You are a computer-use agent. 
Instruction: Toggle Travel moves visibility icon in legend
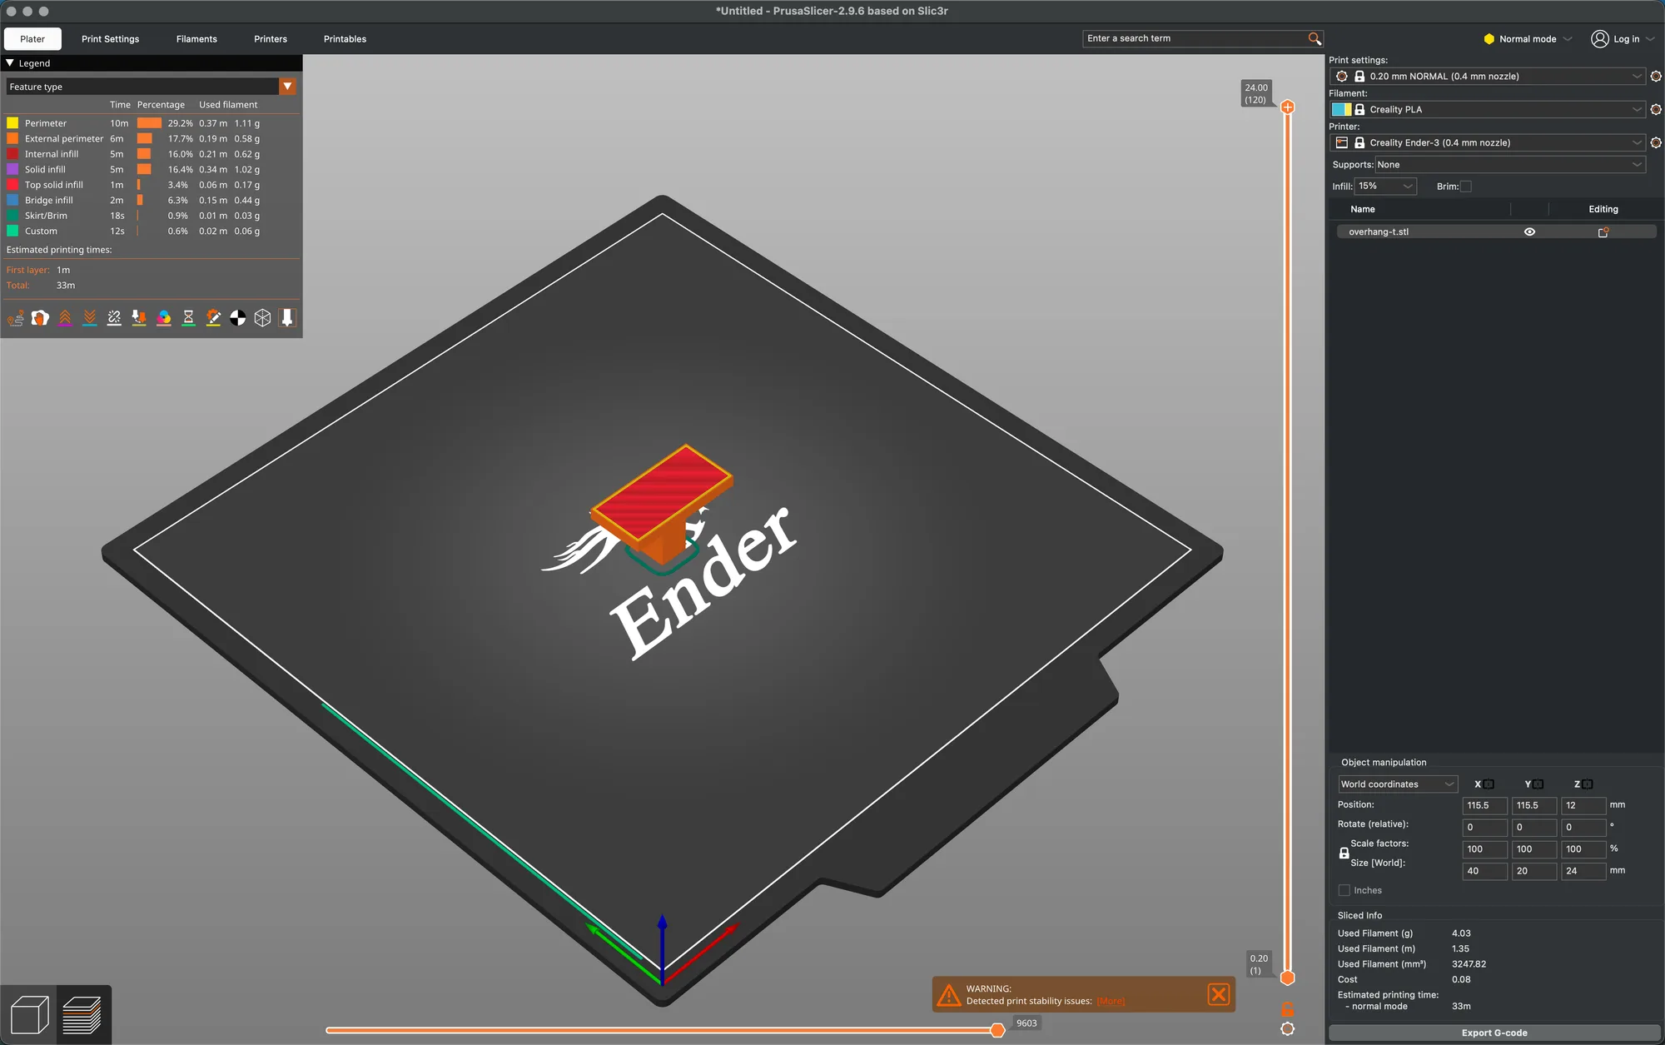click(x=16, y=318)
